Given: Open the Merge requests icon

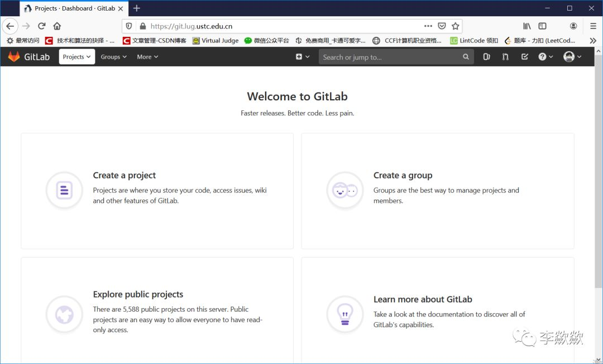Looking at the screenshot, I should click(505, 57).
